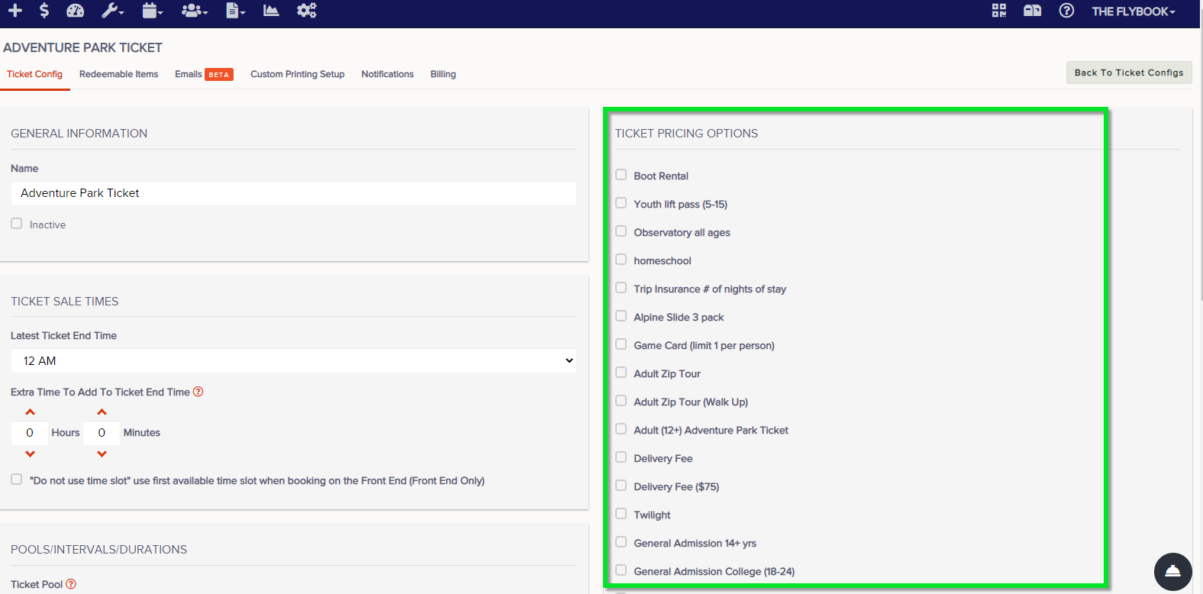Open the area chart analytics icon
Viewport: 1203px width, 594px height.
click(271, 11)
